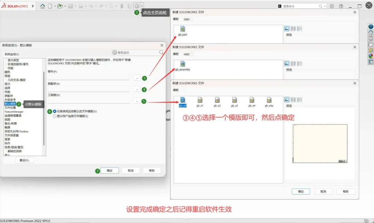Browse for 工程图 drawing template button
The image size is (374, 223).
(x=137, y=101)
